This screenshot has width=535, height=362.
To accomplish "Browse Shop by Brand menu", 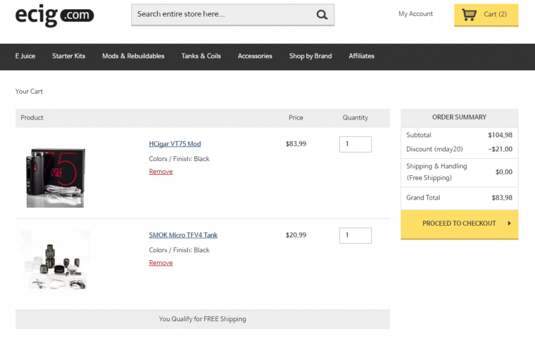I will tap(311, 56).
